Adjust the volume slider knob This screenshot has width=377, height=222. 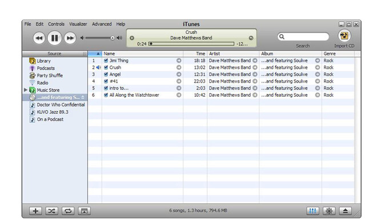(x=113, y=38)
